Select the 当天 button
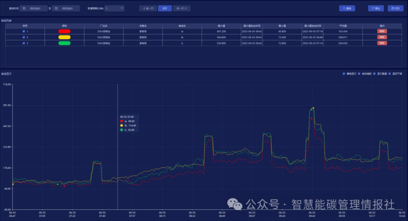Screen dimensions: 408x221 tap(165, 8)
